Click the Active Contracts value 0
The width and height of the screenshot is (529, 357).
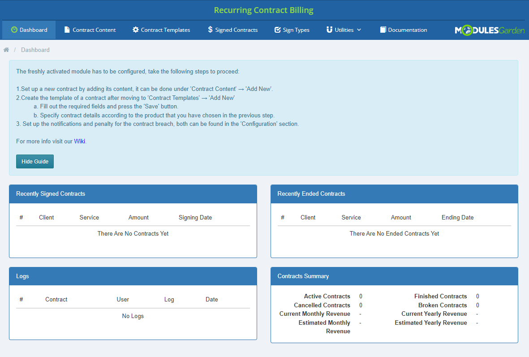361,296
